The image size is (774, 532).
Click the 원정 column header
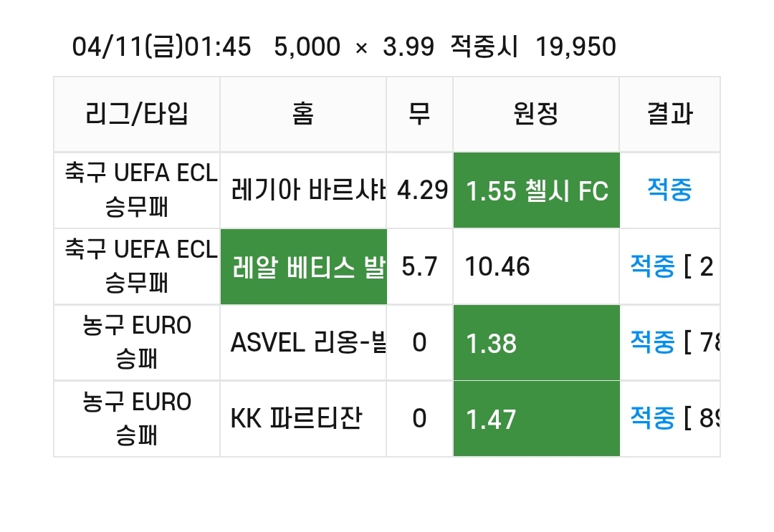click(537, 115)
